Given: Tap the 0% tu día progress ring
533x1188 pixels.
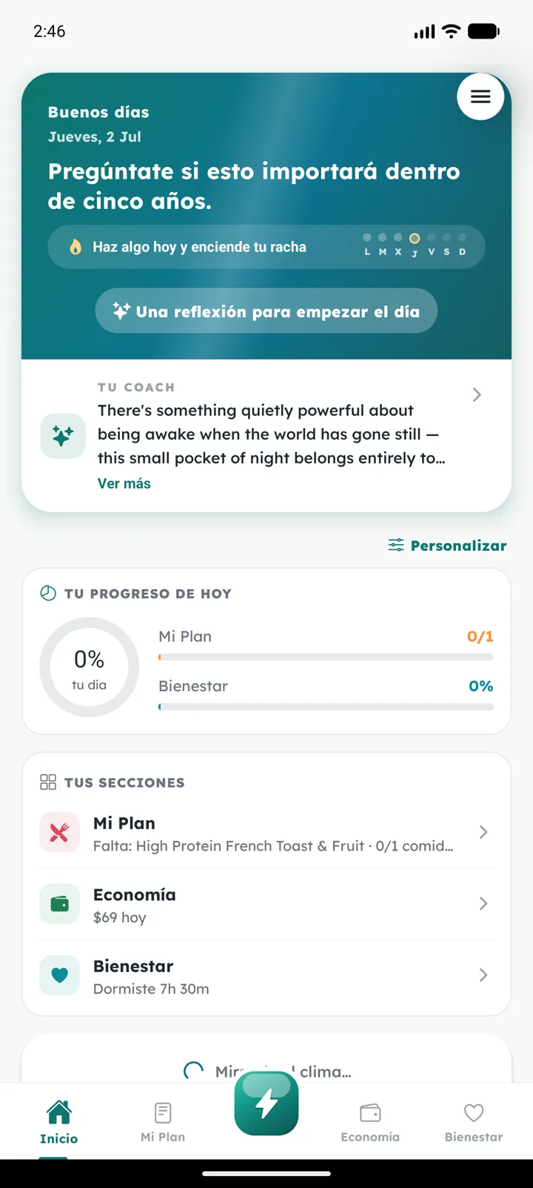Looking at the screenshot, I should (x=90, y=667).
